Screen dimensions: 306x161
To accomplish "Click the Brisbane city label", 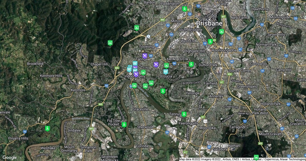I will tap(209, 23).
